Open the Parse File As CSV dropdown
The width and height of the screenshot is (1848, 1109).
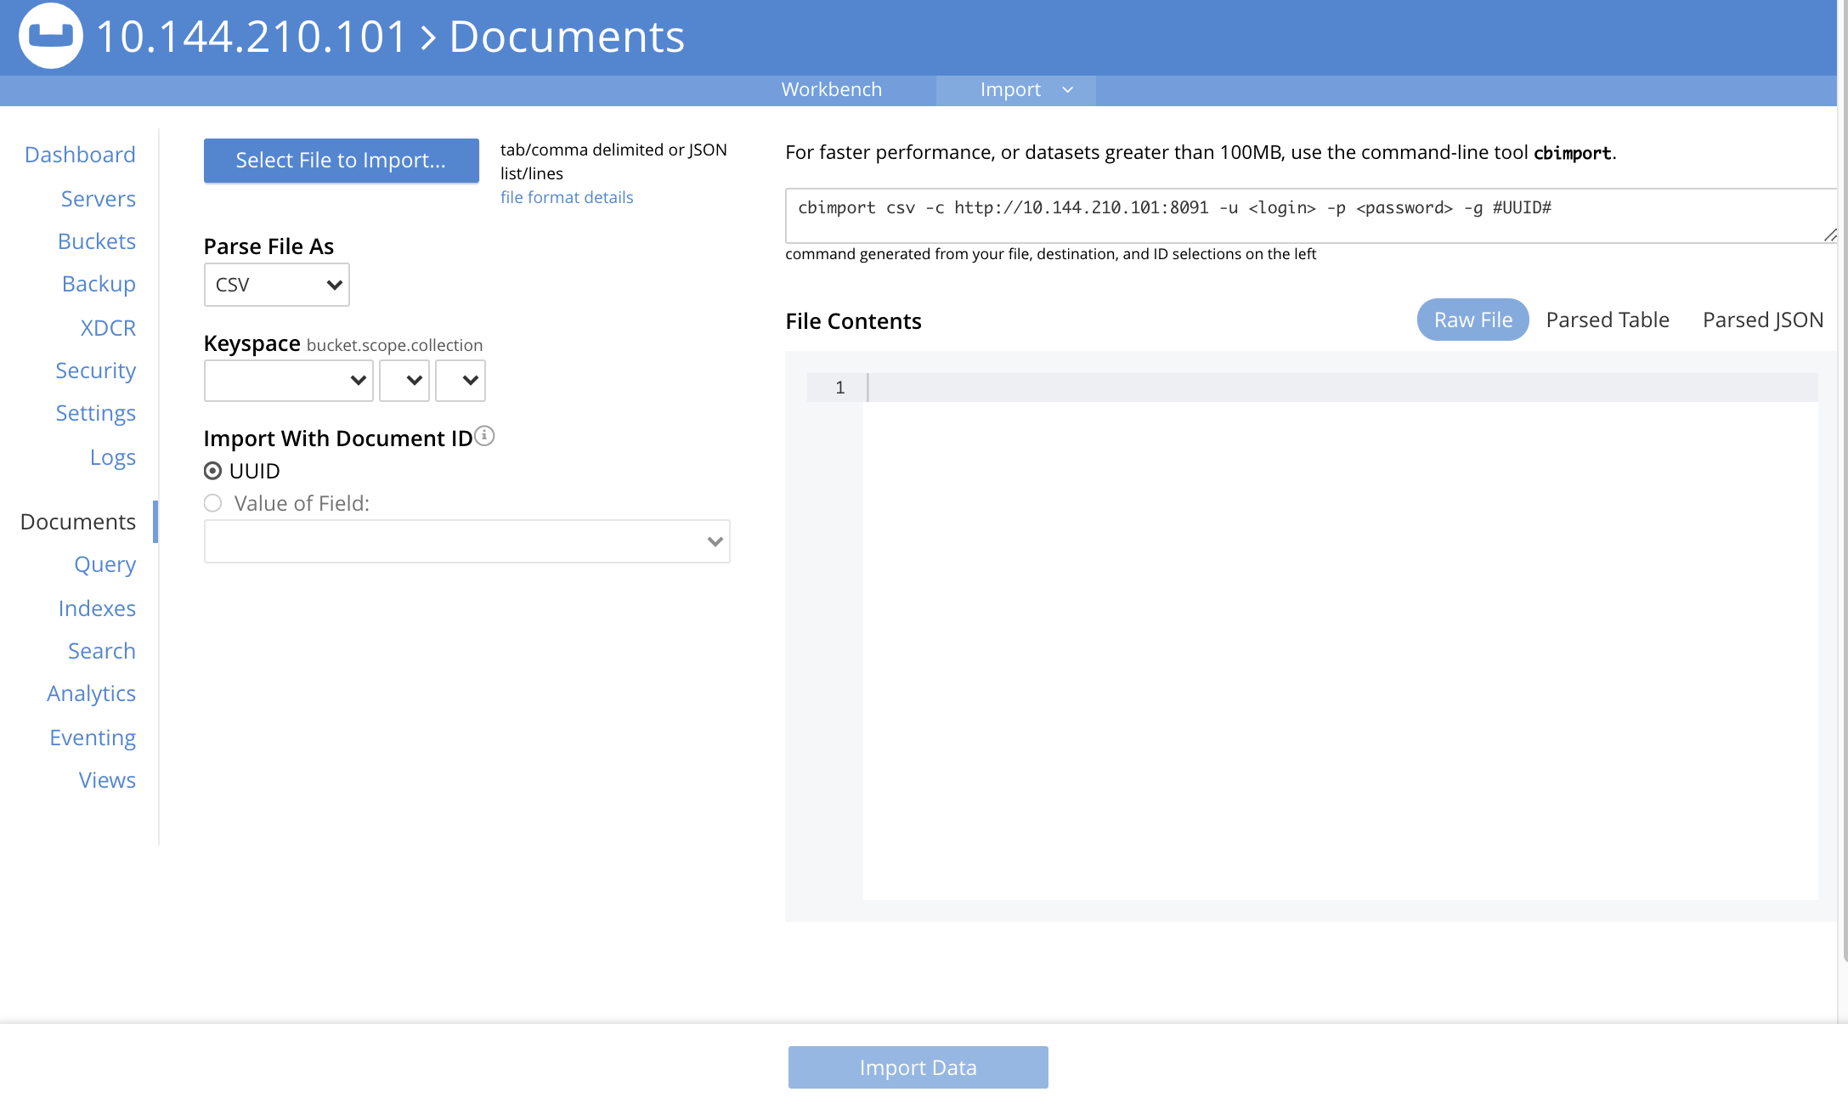point(276,284)
